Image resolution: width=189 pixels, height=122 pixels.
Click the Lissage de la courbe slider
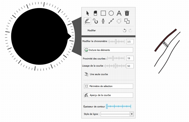click(115, 66)
